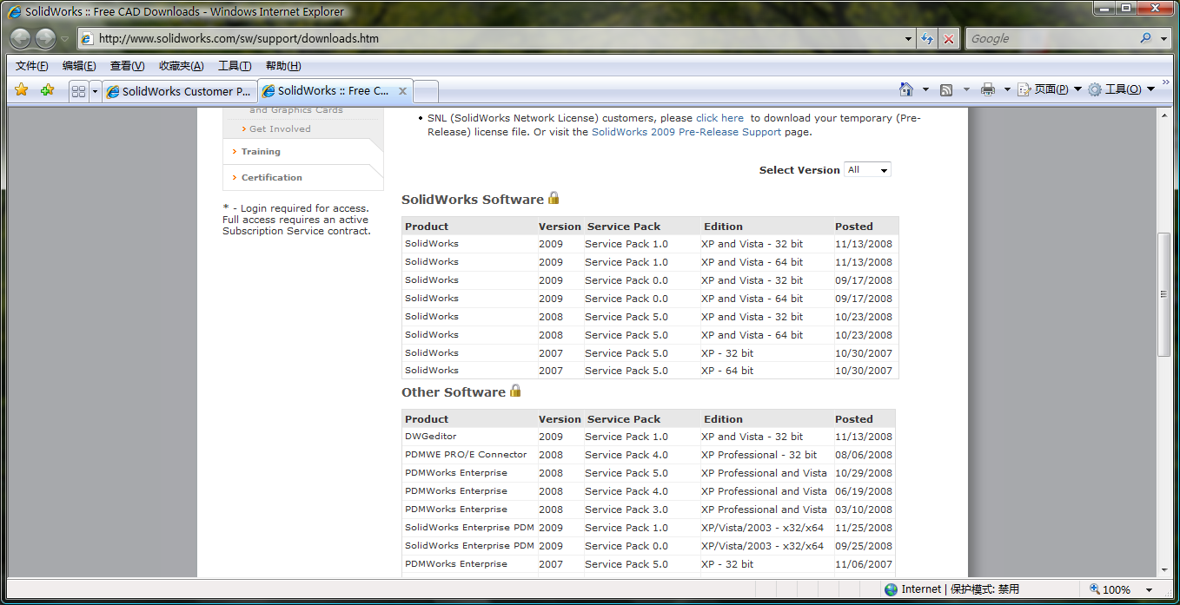Click the Favorites Center star icon
The width and height of the screenshot is (1180, 605).
(22, 90)
